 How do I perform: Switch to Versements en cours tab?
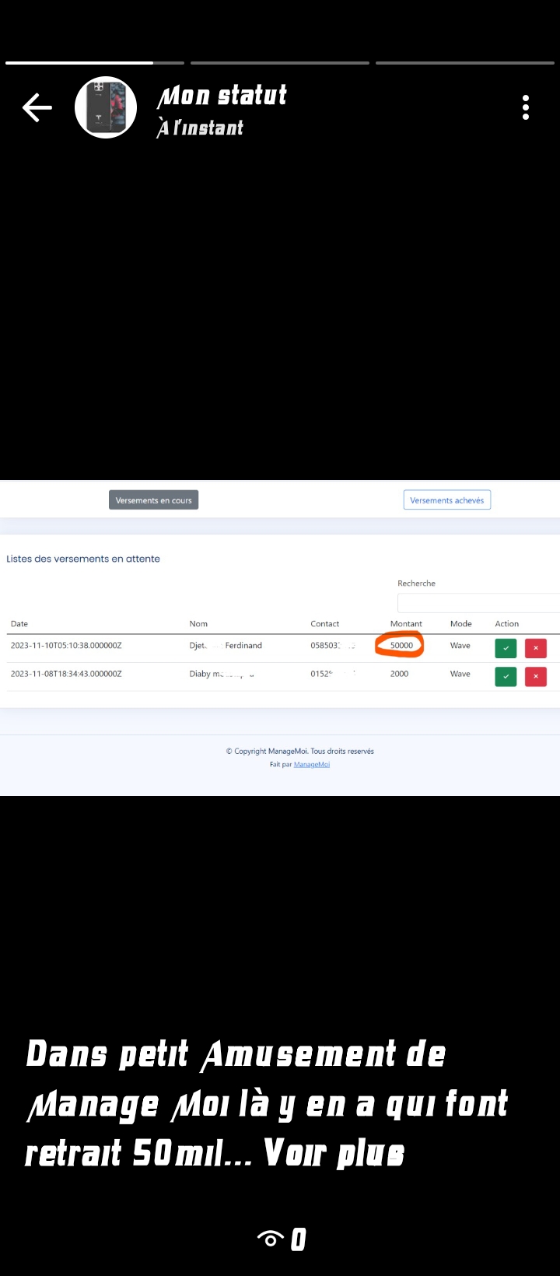click(153, 500)
